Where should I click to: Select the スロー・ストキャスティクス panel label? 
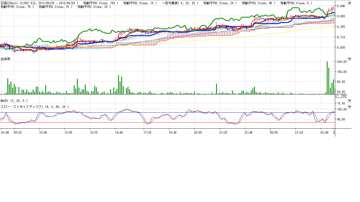point(34,107)
